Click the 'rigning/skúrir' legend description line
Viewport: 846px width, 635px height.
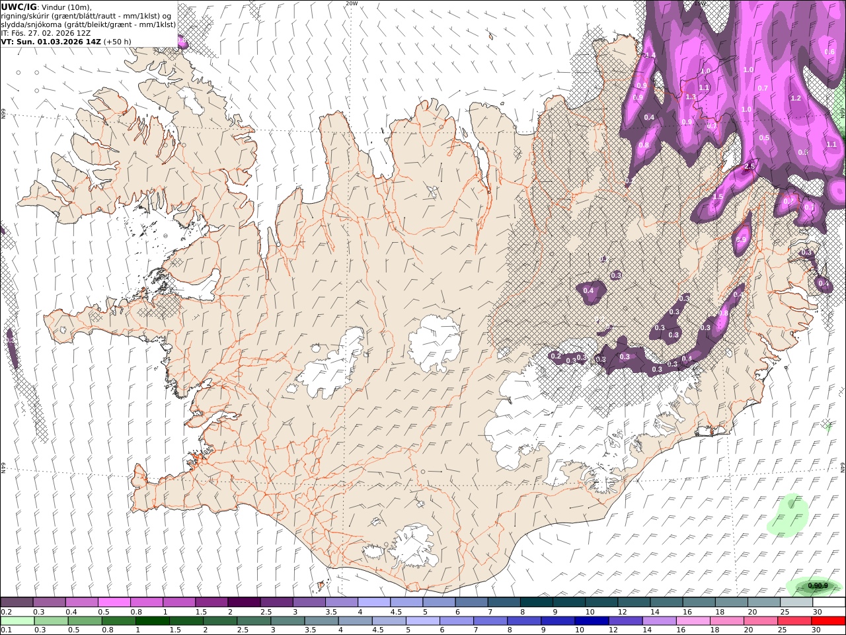(x=86, y=16)
